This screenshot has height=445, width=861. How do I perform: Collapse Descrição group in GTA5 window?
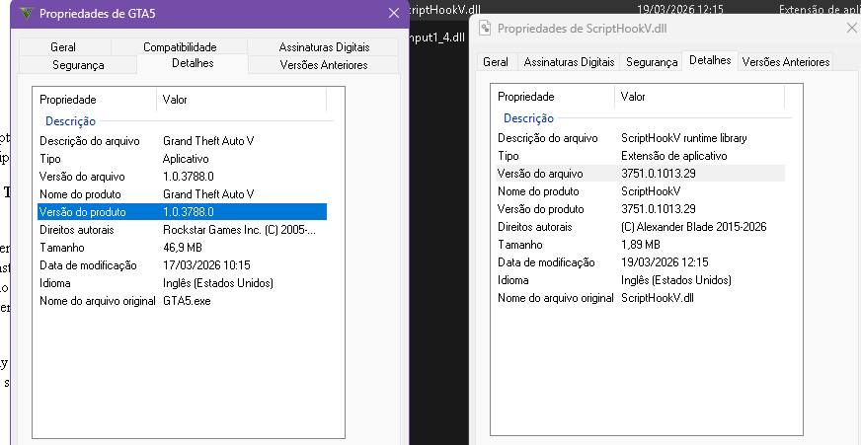pyautogui.click(x=70, y=121)
